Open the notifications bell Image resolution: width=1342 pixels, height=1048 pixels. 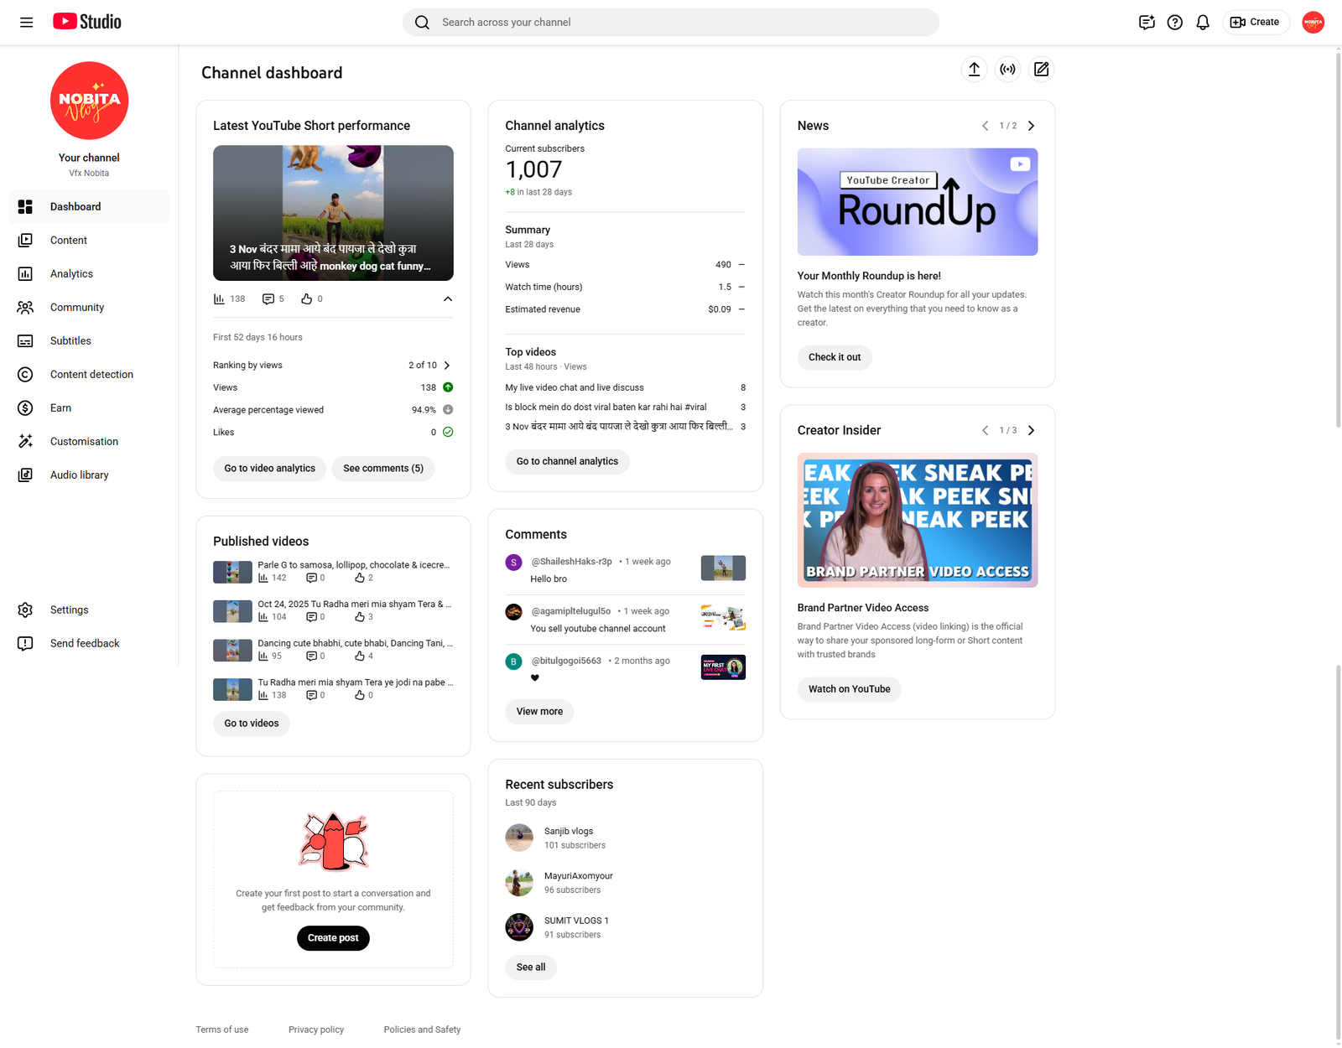tap(1202, 23)
